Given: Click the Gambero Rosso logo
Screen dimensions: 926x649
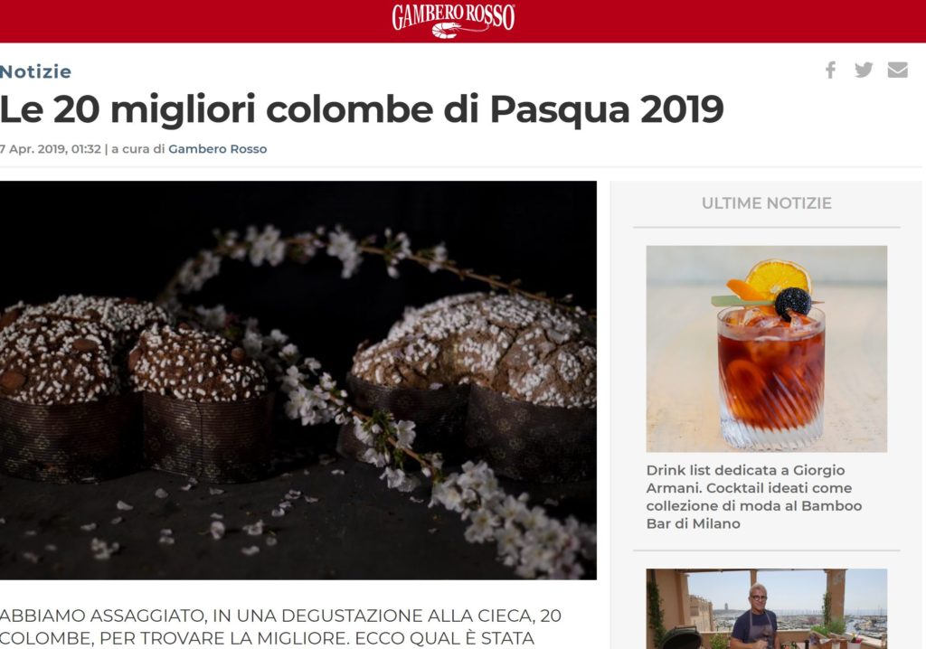Looking at the screenshot, I should [x=453, y=21].
